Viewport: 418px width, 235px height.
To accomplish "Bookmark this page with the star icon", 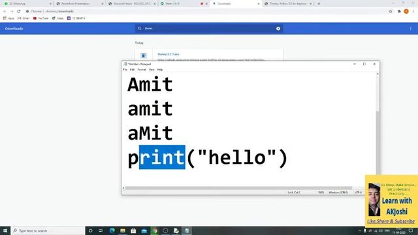I will [x=391, y=12].
